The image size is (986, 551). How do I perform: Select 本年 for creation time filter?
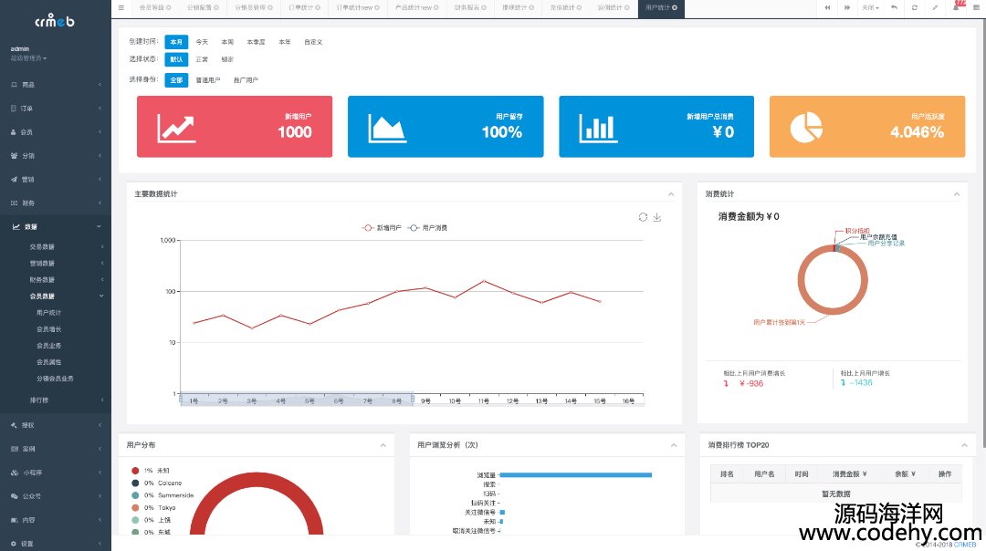click(285, 42)
